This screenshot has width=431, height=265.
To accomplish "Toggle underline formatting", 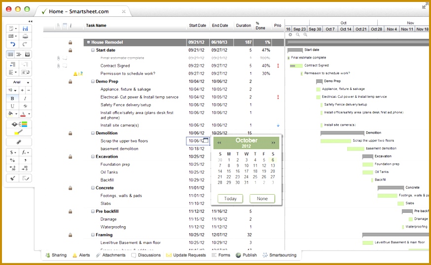I will click(13, 106).
